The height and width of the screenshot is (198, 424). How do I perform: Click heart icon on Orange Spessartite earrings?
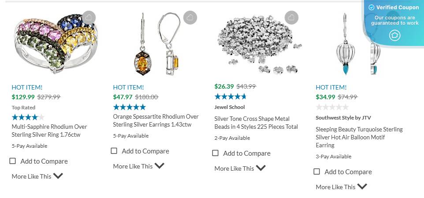[x=190, y=18]
